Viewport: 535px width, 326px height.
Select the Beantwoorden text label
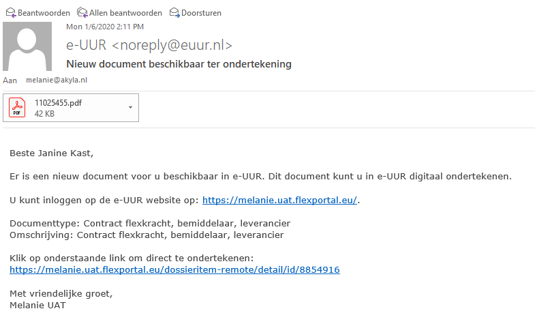(x=44, y=13)
